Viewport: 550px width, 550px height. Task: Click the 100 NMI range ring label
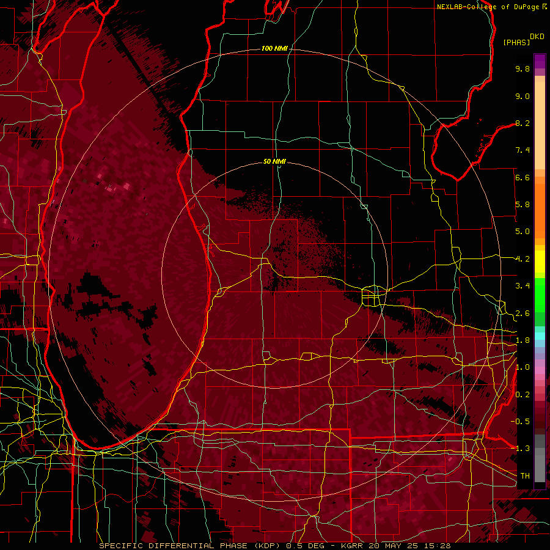(274, 48)
